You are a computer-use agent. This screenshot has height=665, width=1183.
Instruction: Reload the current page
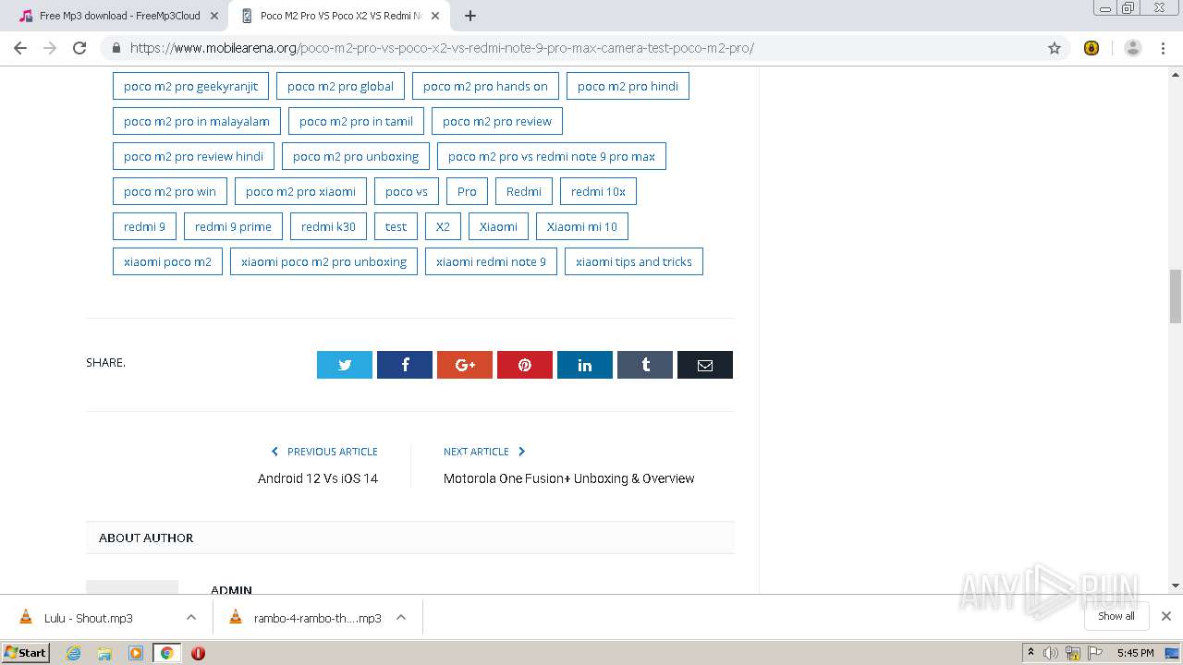point(79,48)
